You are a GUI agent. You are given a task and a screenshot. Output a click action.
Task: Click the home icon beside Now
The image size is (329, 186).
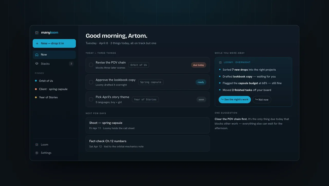point(37,54)
